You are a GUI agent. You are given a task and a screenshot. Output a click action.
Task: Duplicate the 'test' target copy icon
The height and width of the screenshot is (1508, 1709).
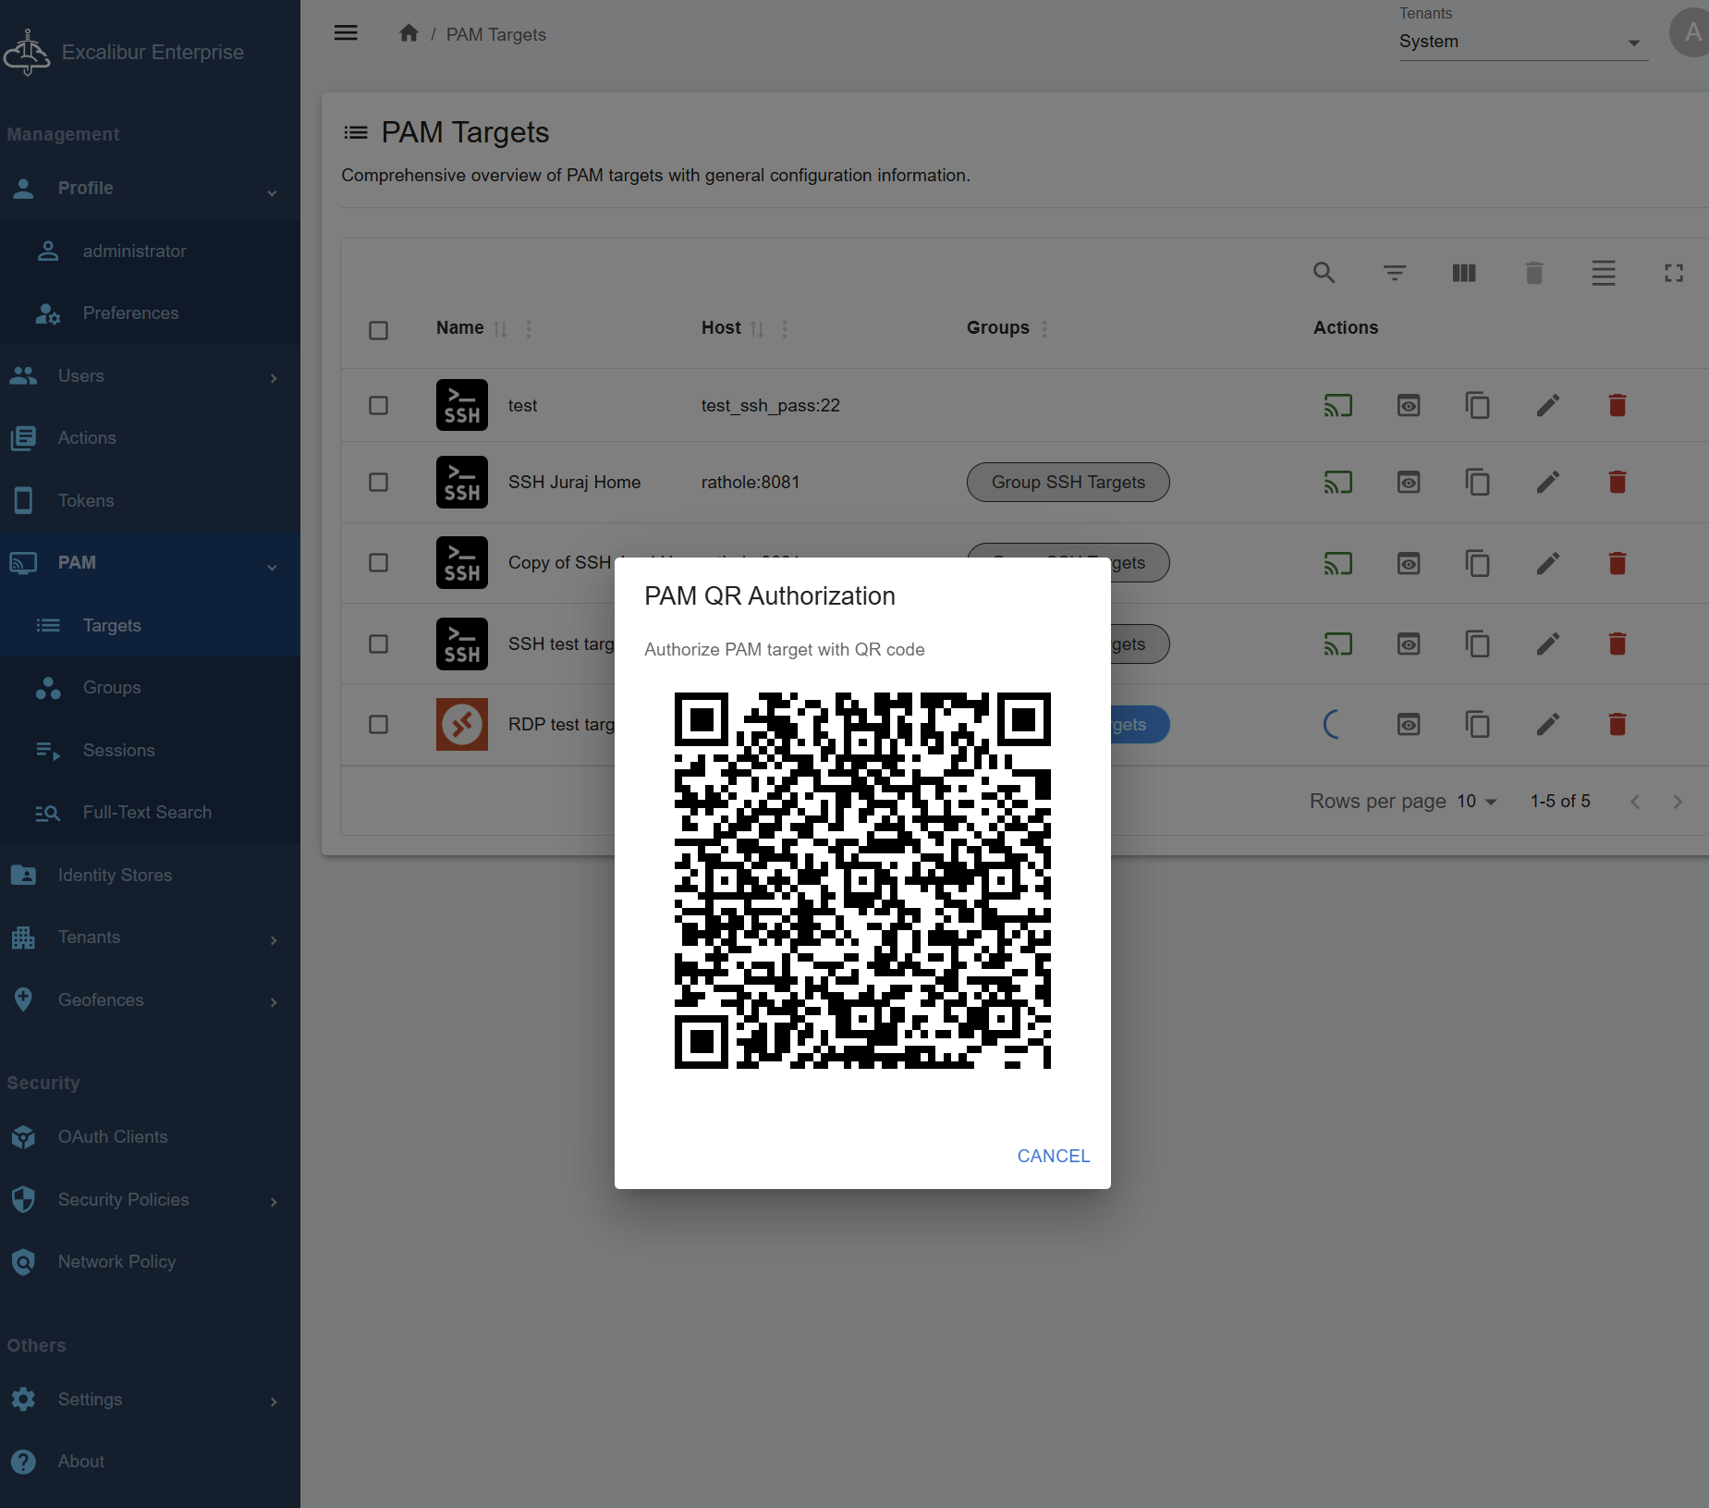click(x=1478, y=405)
